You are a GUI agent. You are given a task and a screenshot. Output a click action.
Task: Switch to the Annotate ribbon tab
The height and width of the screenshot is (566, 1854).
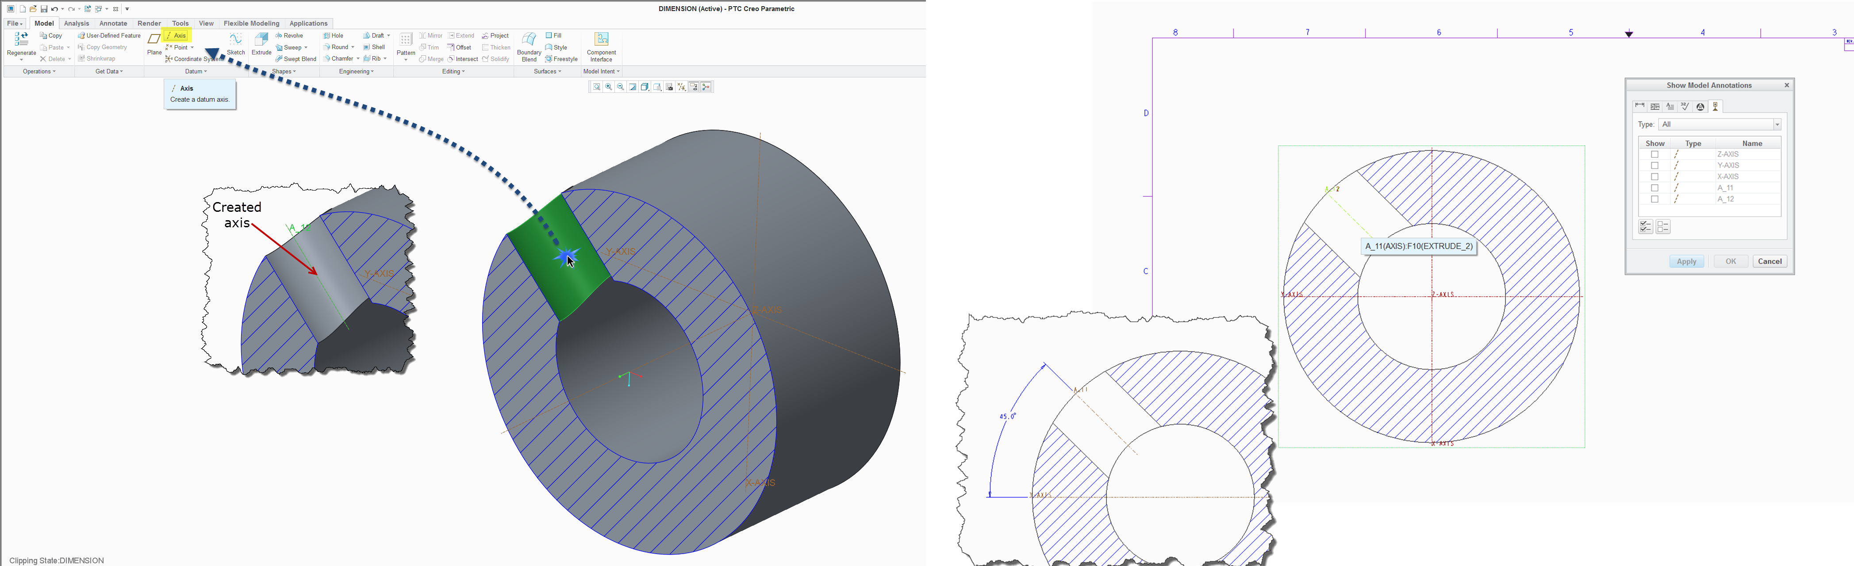click(113, 24)
